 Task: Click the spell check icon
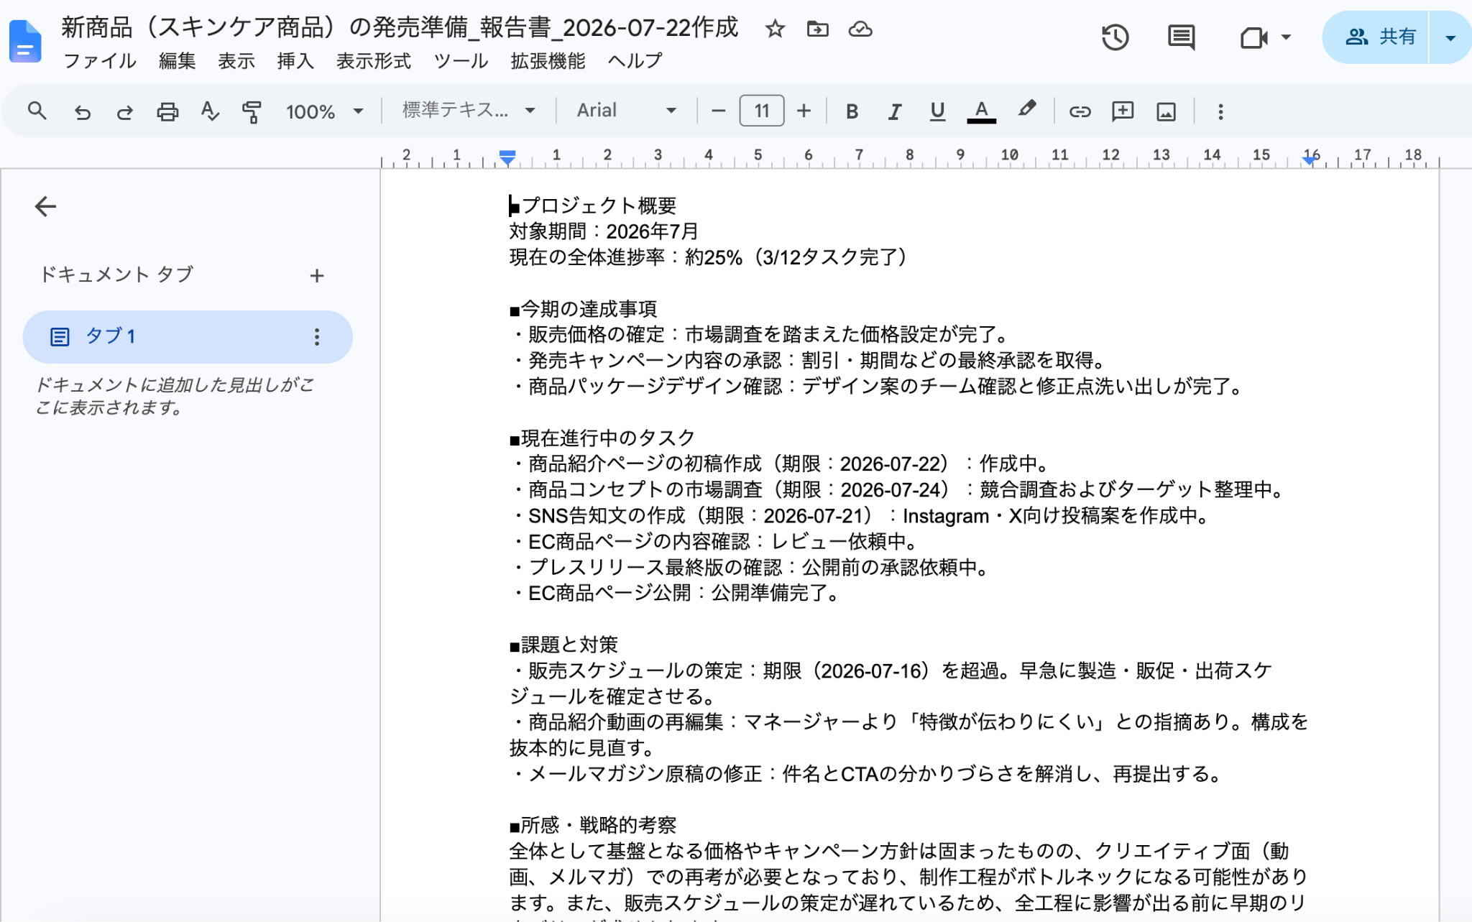pos(209,111)
